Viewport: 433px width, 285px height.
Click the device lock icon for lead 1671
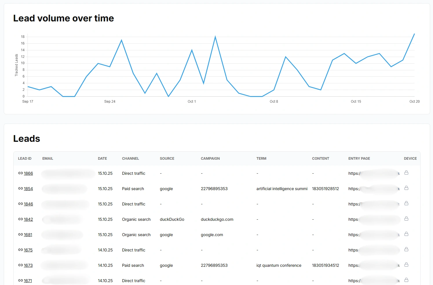click(x=406, y=280)
